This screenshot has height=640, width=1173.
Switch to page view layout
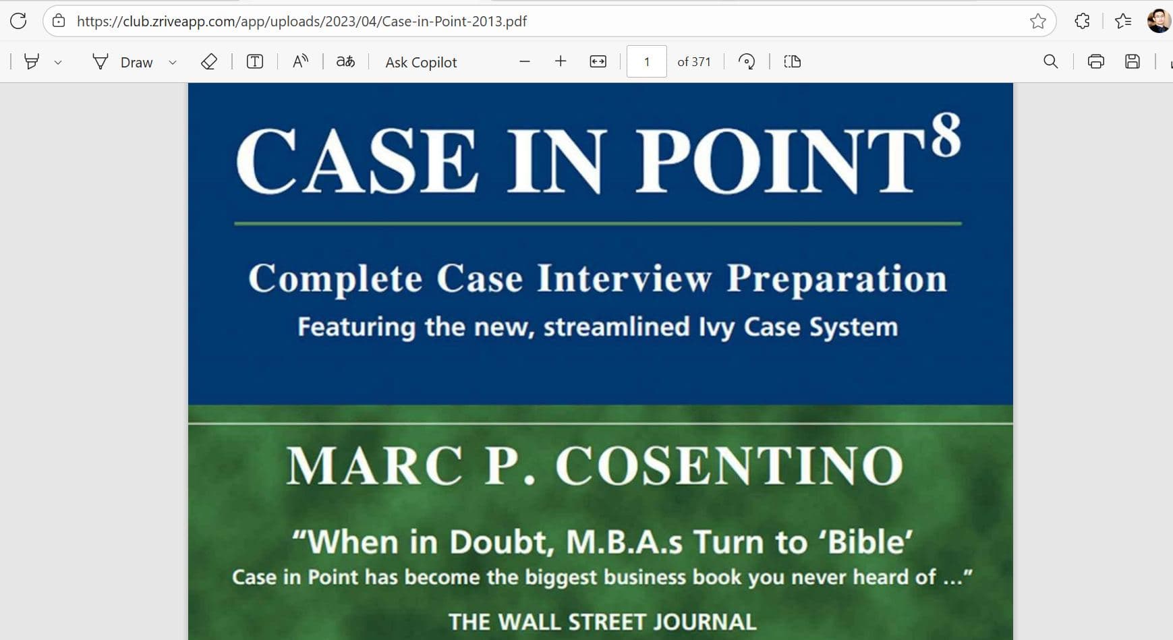tap(791, 61)
